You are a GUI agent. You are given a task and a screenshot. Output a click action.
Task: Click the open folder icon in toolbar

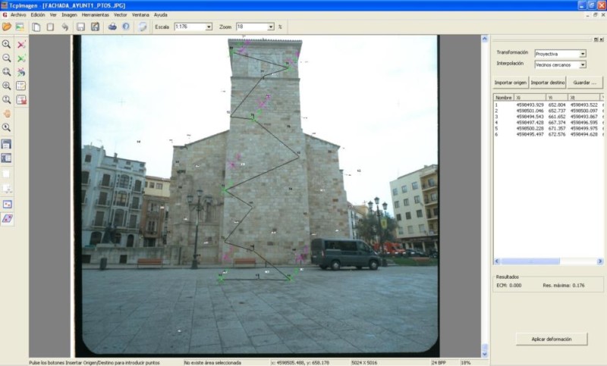coord(7,27)
